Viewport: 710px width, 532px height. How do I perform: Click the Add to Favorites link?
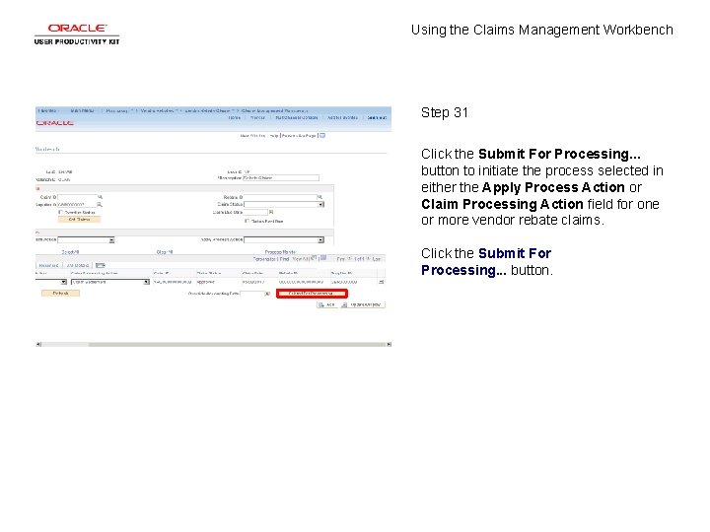pos(343,117)
